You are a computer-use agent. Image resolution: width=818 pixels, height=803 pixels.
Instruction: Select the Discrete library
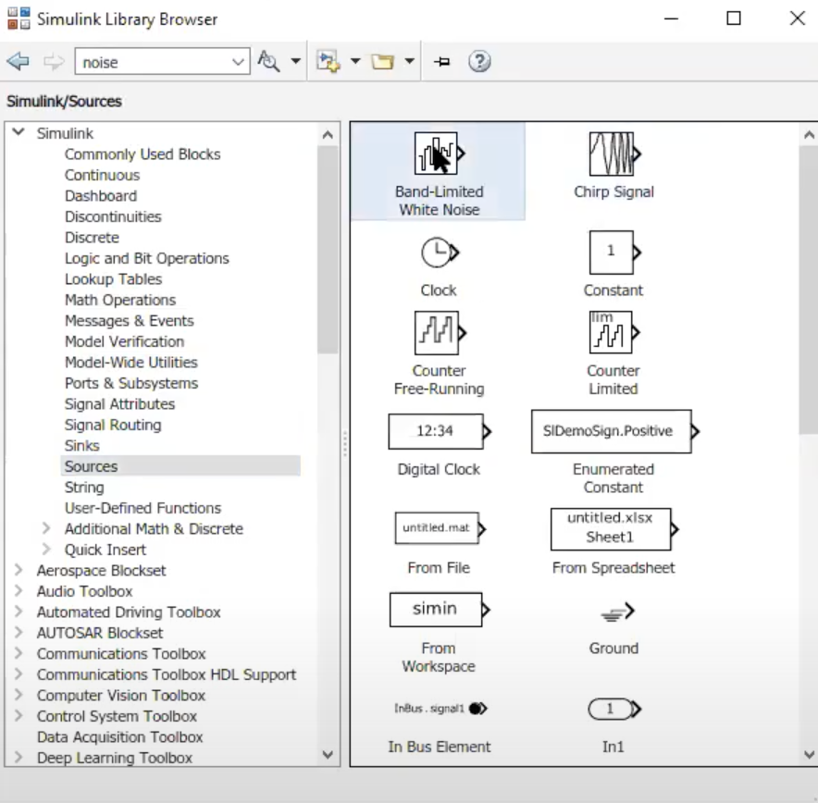tap(92, 238)
